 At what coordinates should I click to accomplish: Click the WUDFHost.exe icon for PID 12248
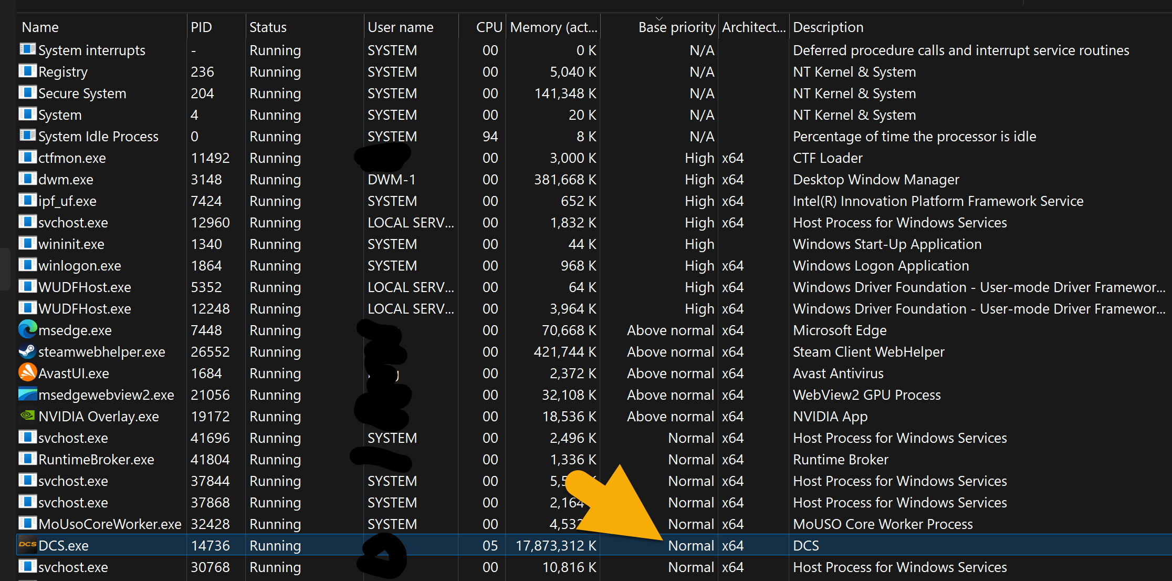pos(27,307)
